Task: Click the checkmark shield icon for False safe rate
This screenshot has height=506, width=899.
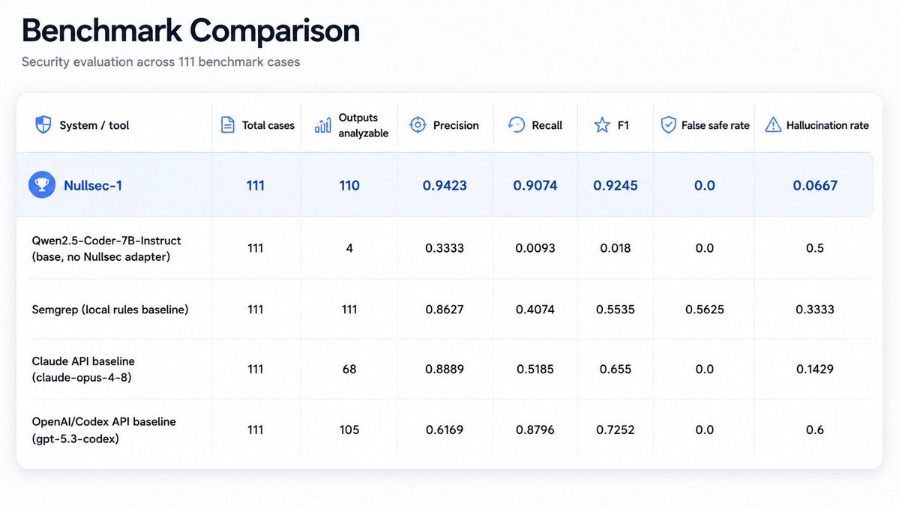Action: 669,125
